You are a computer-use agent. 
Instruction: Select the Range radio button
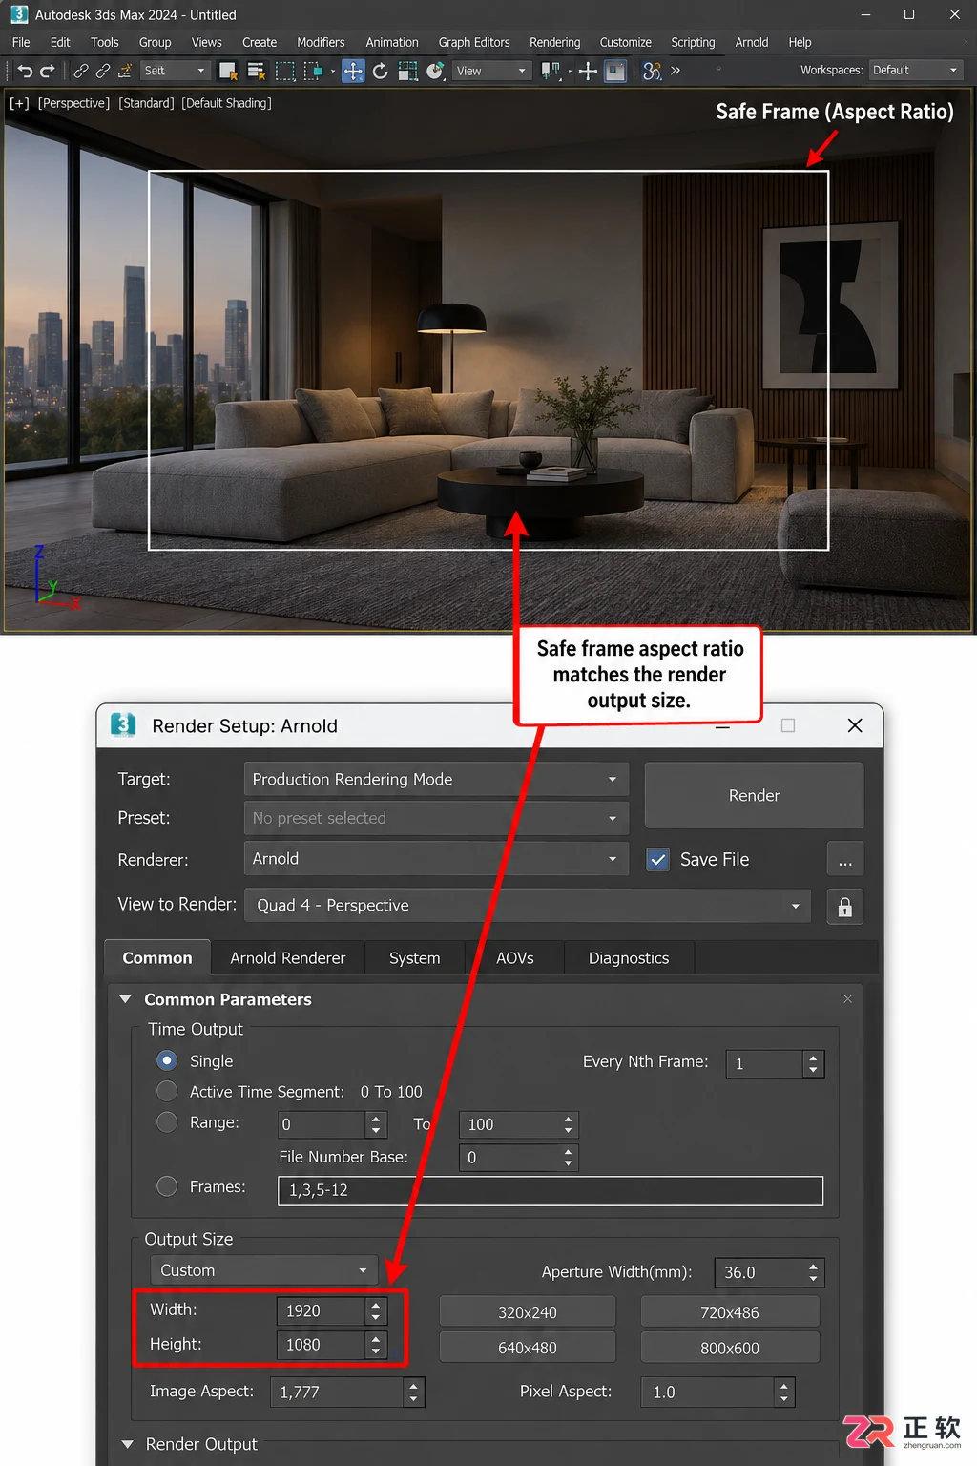click(x=167, y=1122)
